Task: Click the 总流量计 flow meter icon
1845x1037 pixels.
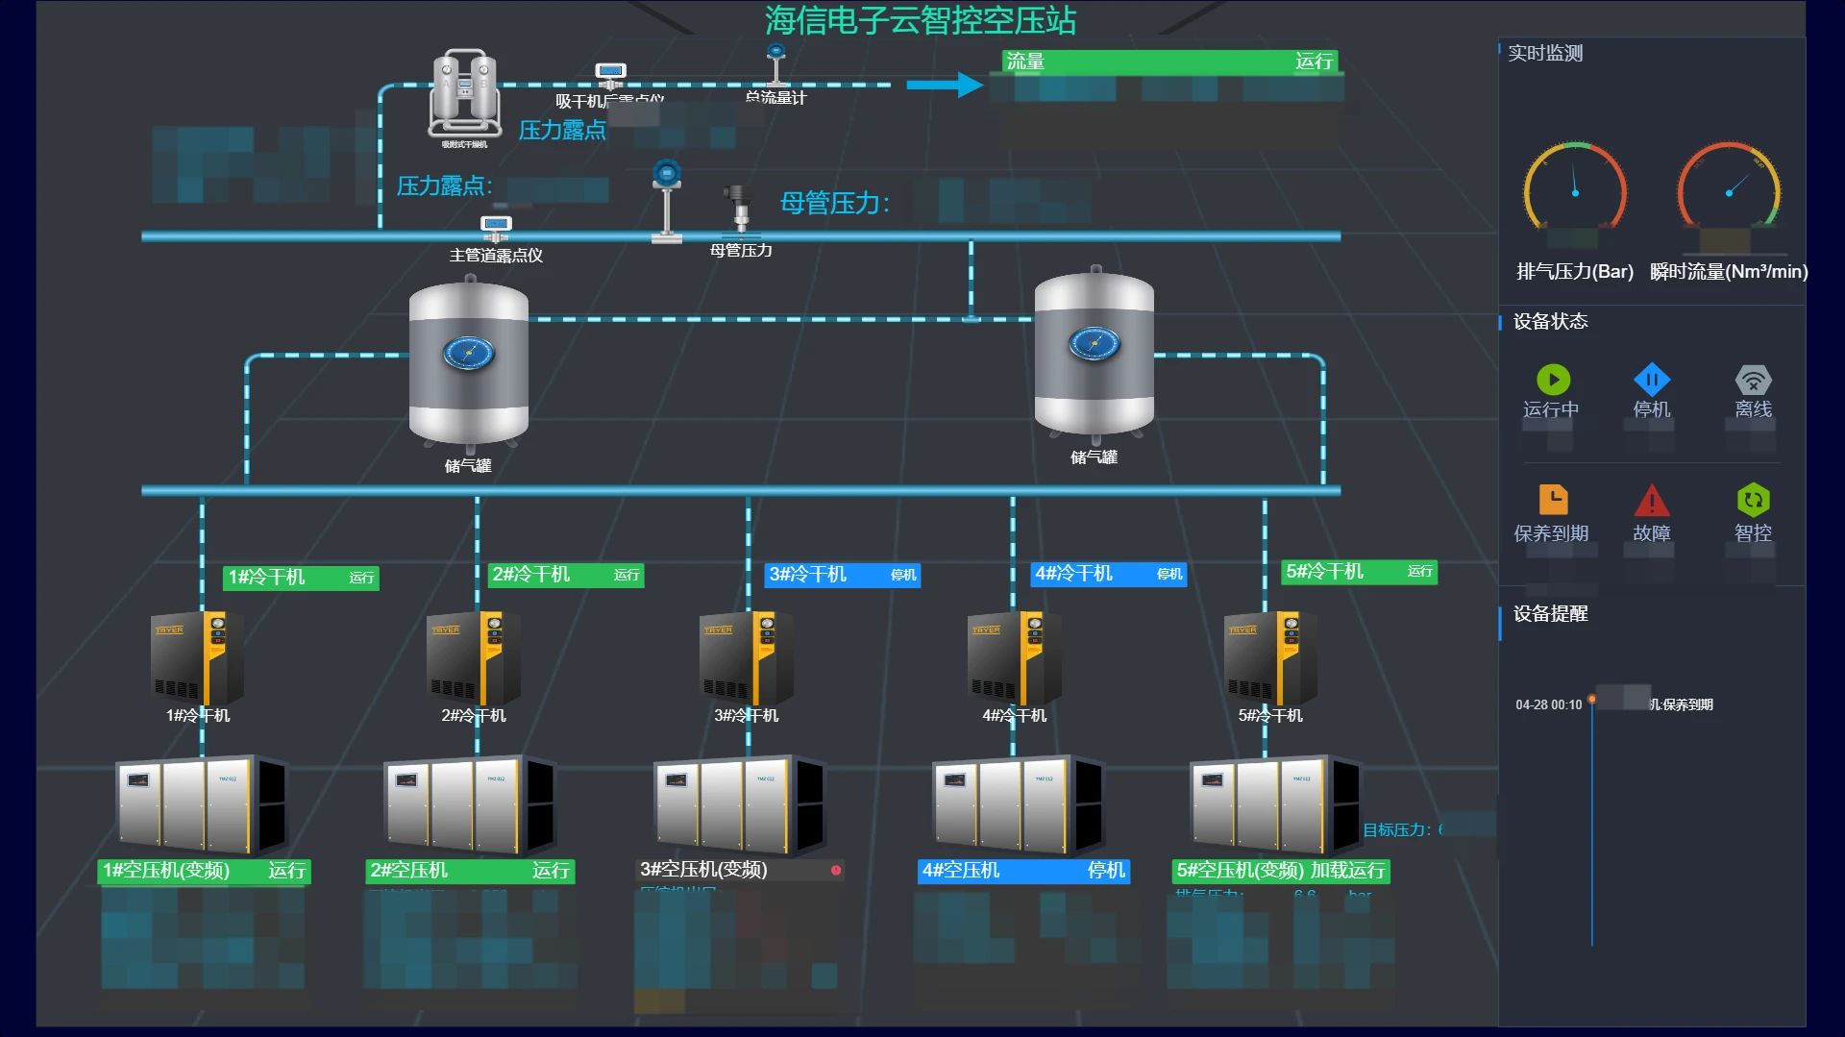Action: pos(775,65)
